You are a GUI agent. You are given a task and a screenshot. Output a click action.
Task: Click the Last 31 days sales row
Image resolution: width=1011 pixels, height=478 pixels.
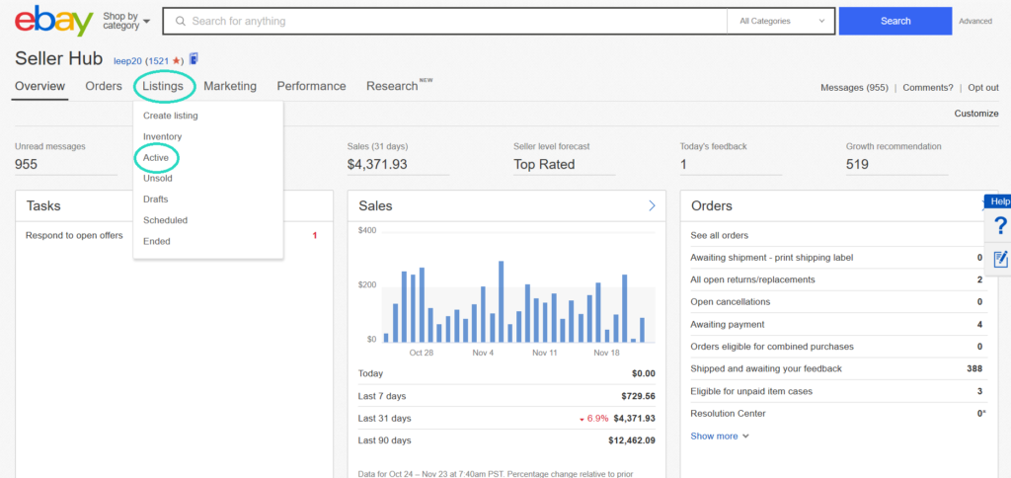click(506, 418)
